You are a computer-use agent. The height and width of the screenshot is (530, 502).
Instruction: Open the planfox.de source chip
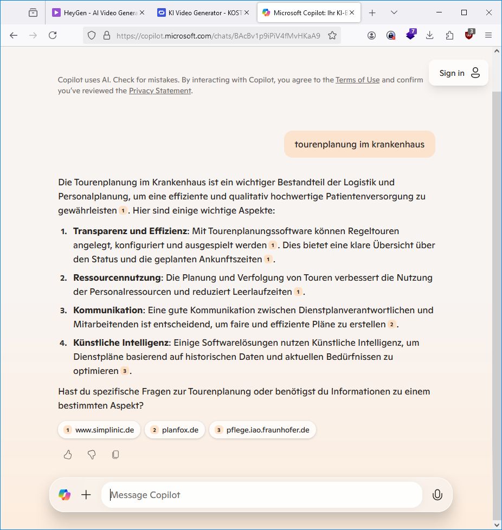point(175,430)
